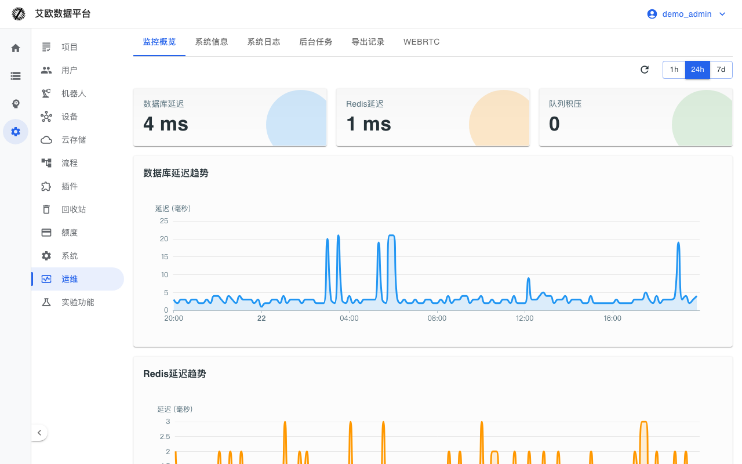The image size is (742, 464).
Task: Click the 04:00 label on database chart axis
Action: [x=349, y=318]
